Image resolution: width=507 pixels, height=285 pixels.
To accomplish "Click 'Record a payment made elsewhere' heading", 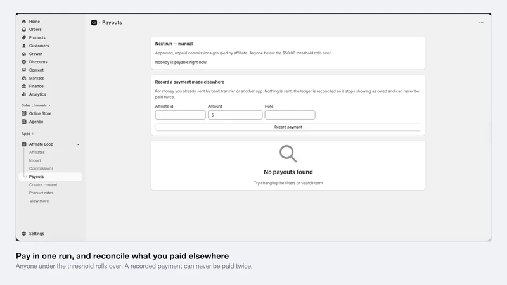I will click(189, 82).
